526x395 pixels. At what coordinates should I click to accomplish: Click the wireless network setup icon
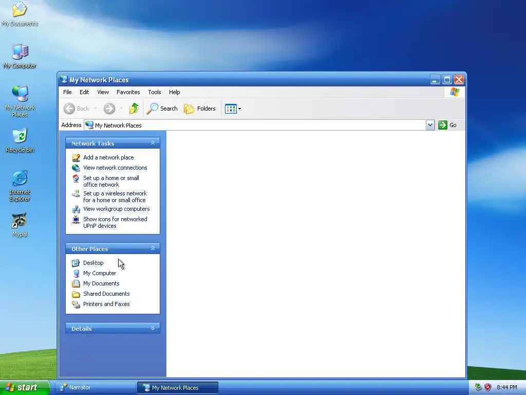(x=76, y=194)
